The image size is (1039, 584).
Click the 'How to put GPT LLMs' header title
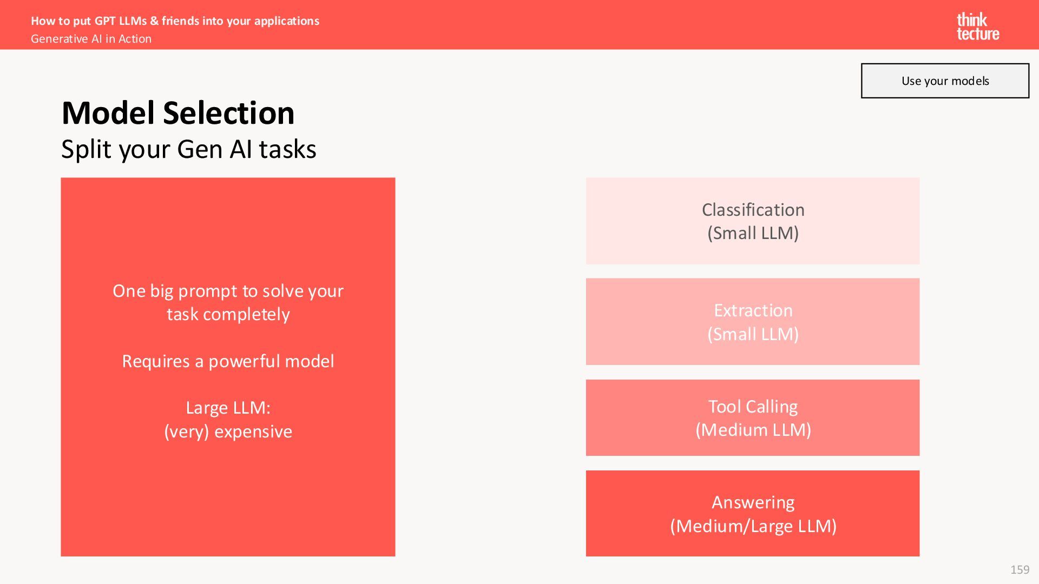tap(175, 21)
